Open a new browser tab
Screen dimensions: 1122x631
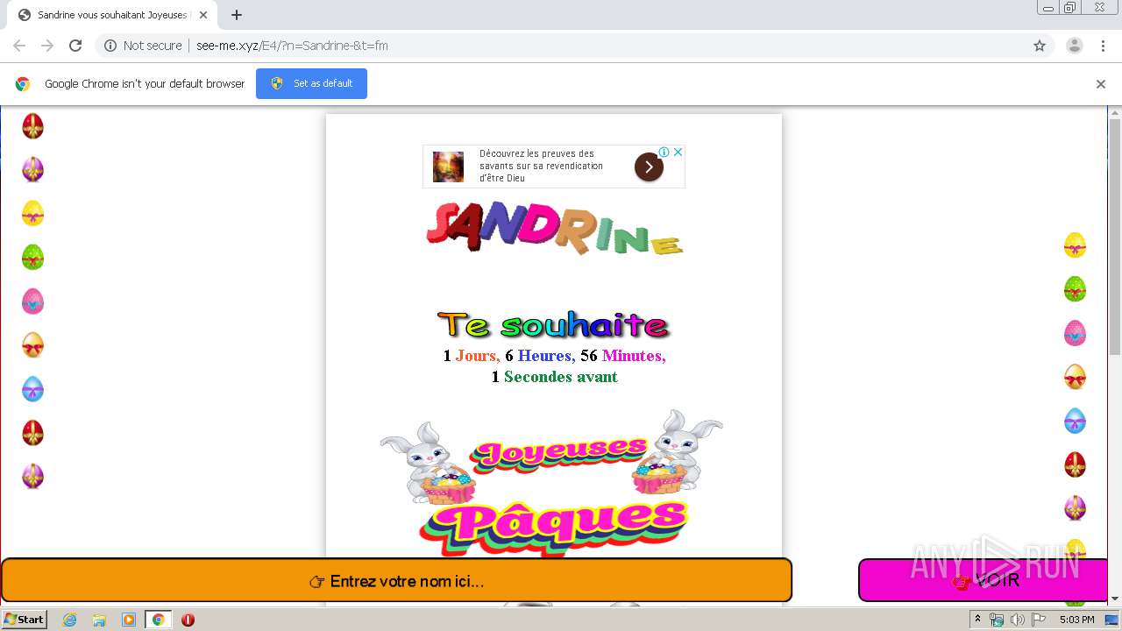coord(237,15)
